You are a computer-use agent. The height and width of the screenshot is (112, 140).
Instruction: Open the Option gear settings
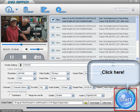[x=61, y=10]
